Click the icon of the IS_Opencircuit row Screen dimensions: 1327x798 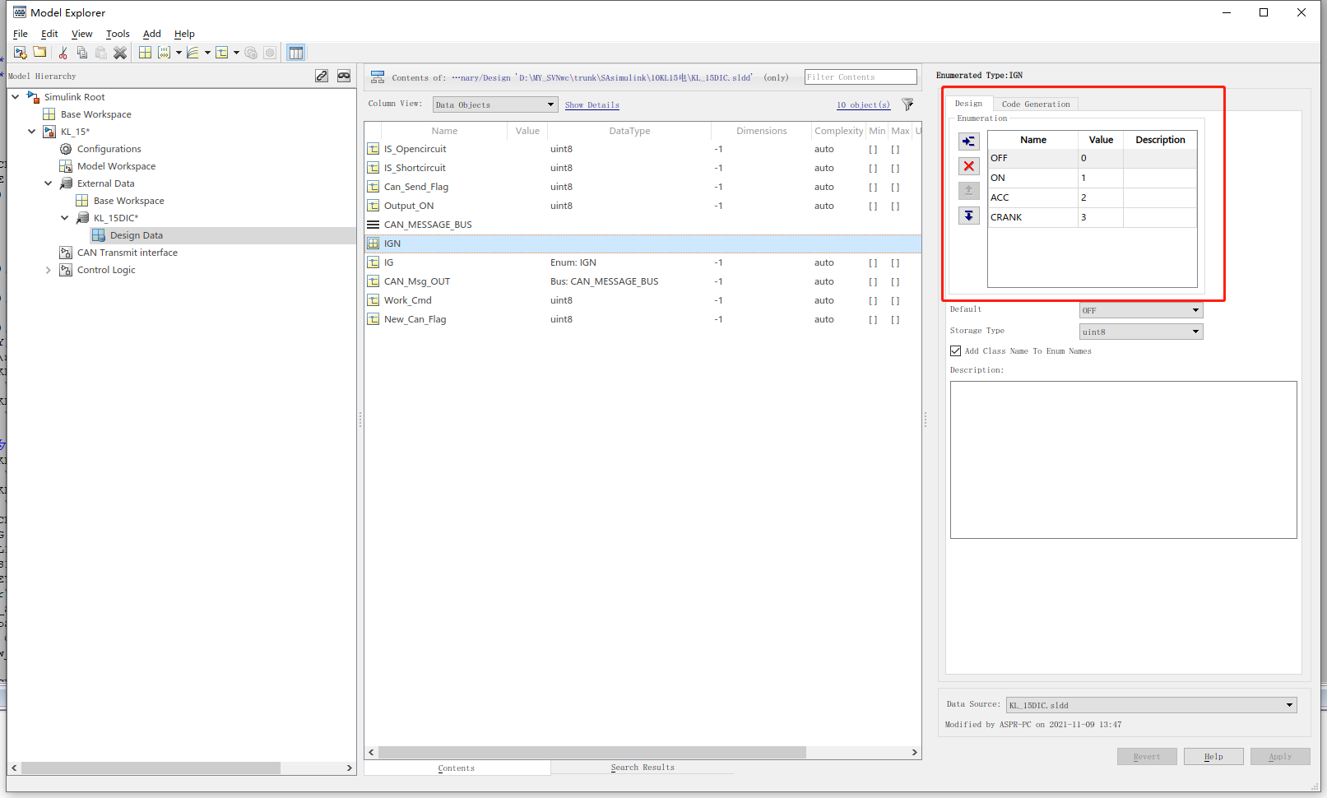point(374,149)
